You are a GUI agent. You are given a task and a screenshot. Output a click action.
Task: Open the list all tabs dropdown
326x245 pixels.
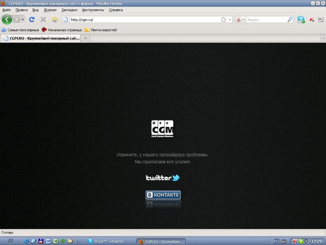[323, 38]
